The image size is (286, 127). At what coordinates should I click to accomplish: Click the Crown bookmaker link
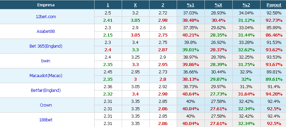46,105
